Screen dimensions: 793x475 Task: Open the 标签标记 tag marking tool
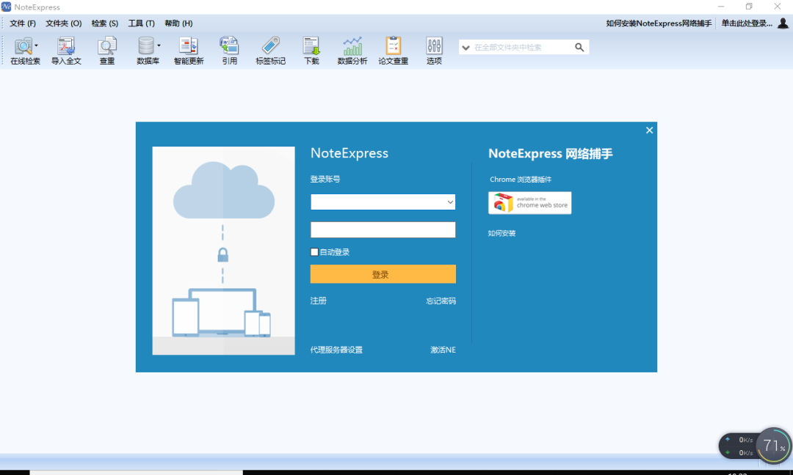click(270, 51)
